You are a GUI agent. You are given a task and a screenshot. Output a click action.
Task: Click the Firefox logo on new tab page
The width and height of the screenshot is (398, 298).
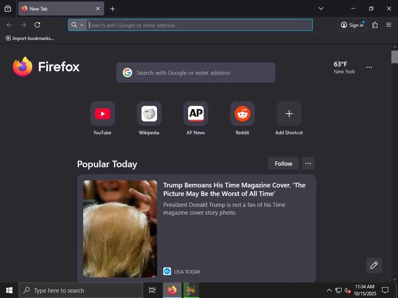point(46,66)
